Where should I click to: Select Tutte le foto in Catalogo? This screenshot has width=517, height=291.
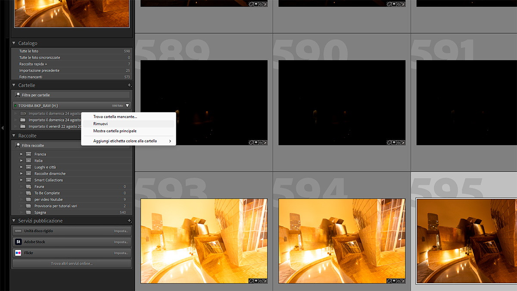click(72, 51)
